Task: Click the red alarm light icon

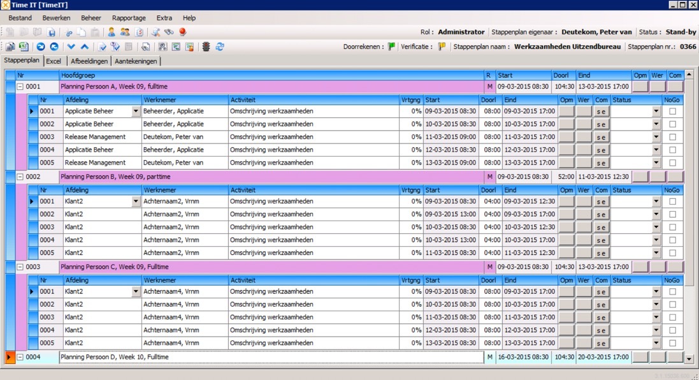Action: tap(182, 32)
